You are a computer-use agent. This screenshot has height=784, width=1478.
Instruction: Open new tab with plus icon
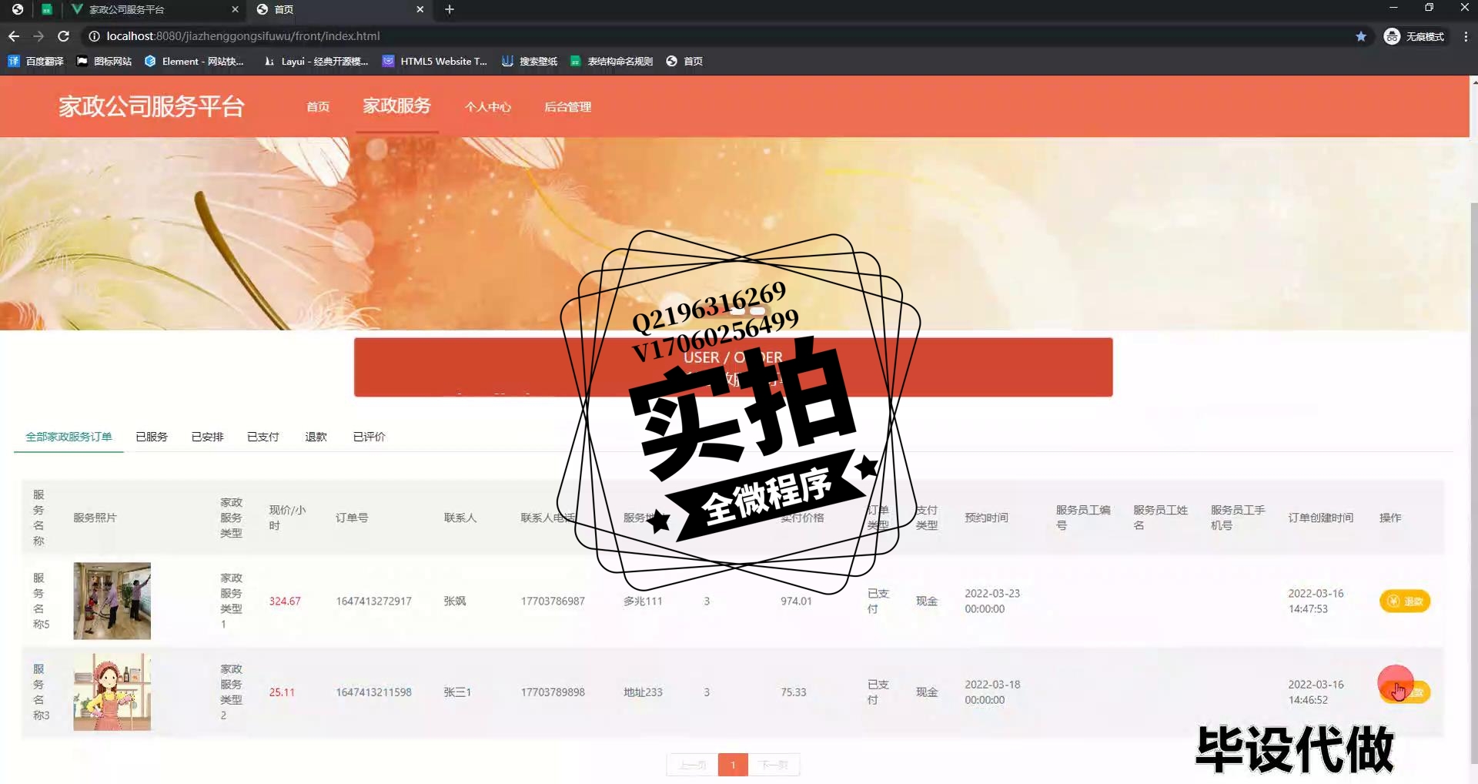(450, 9)
